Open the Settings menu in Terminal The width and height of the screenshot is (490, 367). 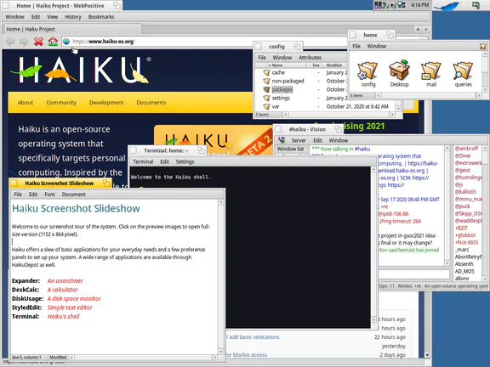[185, 161]
